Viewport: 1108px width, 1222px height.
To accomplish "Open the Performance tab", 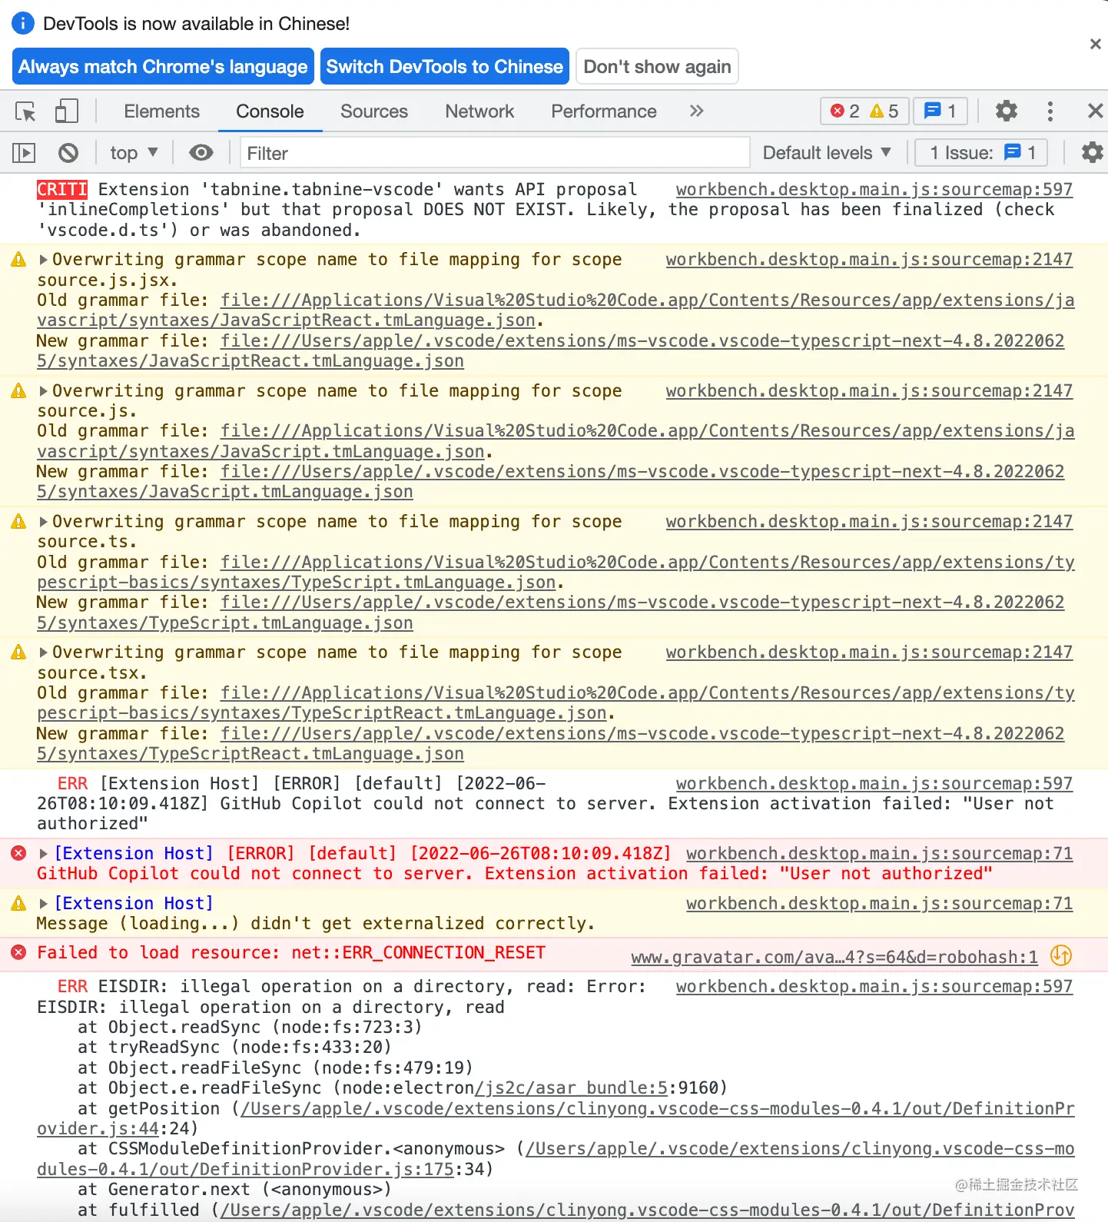I will (x=604, y=111).
